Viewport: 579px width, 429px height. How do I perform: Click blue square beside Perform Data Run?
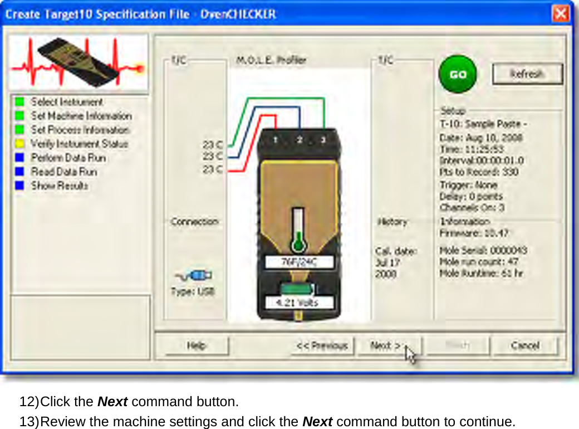pos(19,158)
